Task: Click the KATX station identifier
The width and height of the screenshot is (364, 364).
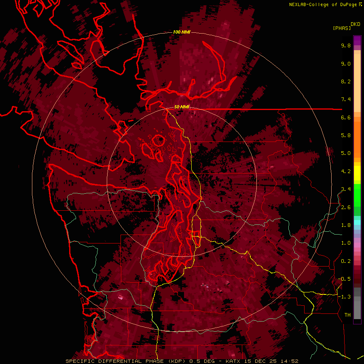Action: 233,361
